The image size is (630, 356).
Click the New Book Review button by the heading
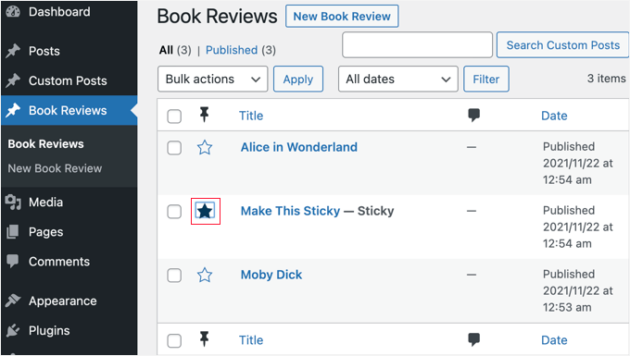point(342,16)
